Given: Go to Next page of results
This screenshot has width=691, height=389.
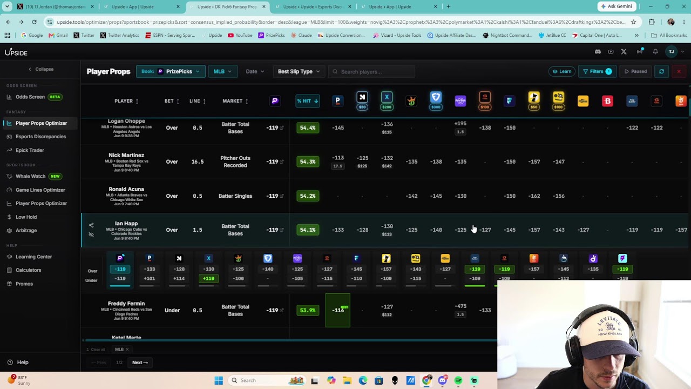Looking at the screenshot, I should click(x=140, y=363).
